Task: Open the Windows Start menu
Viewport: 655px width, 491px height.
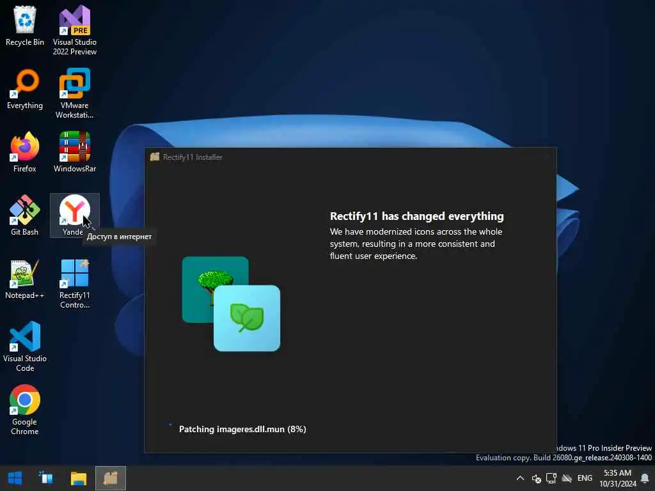Action: pos(15,478)
